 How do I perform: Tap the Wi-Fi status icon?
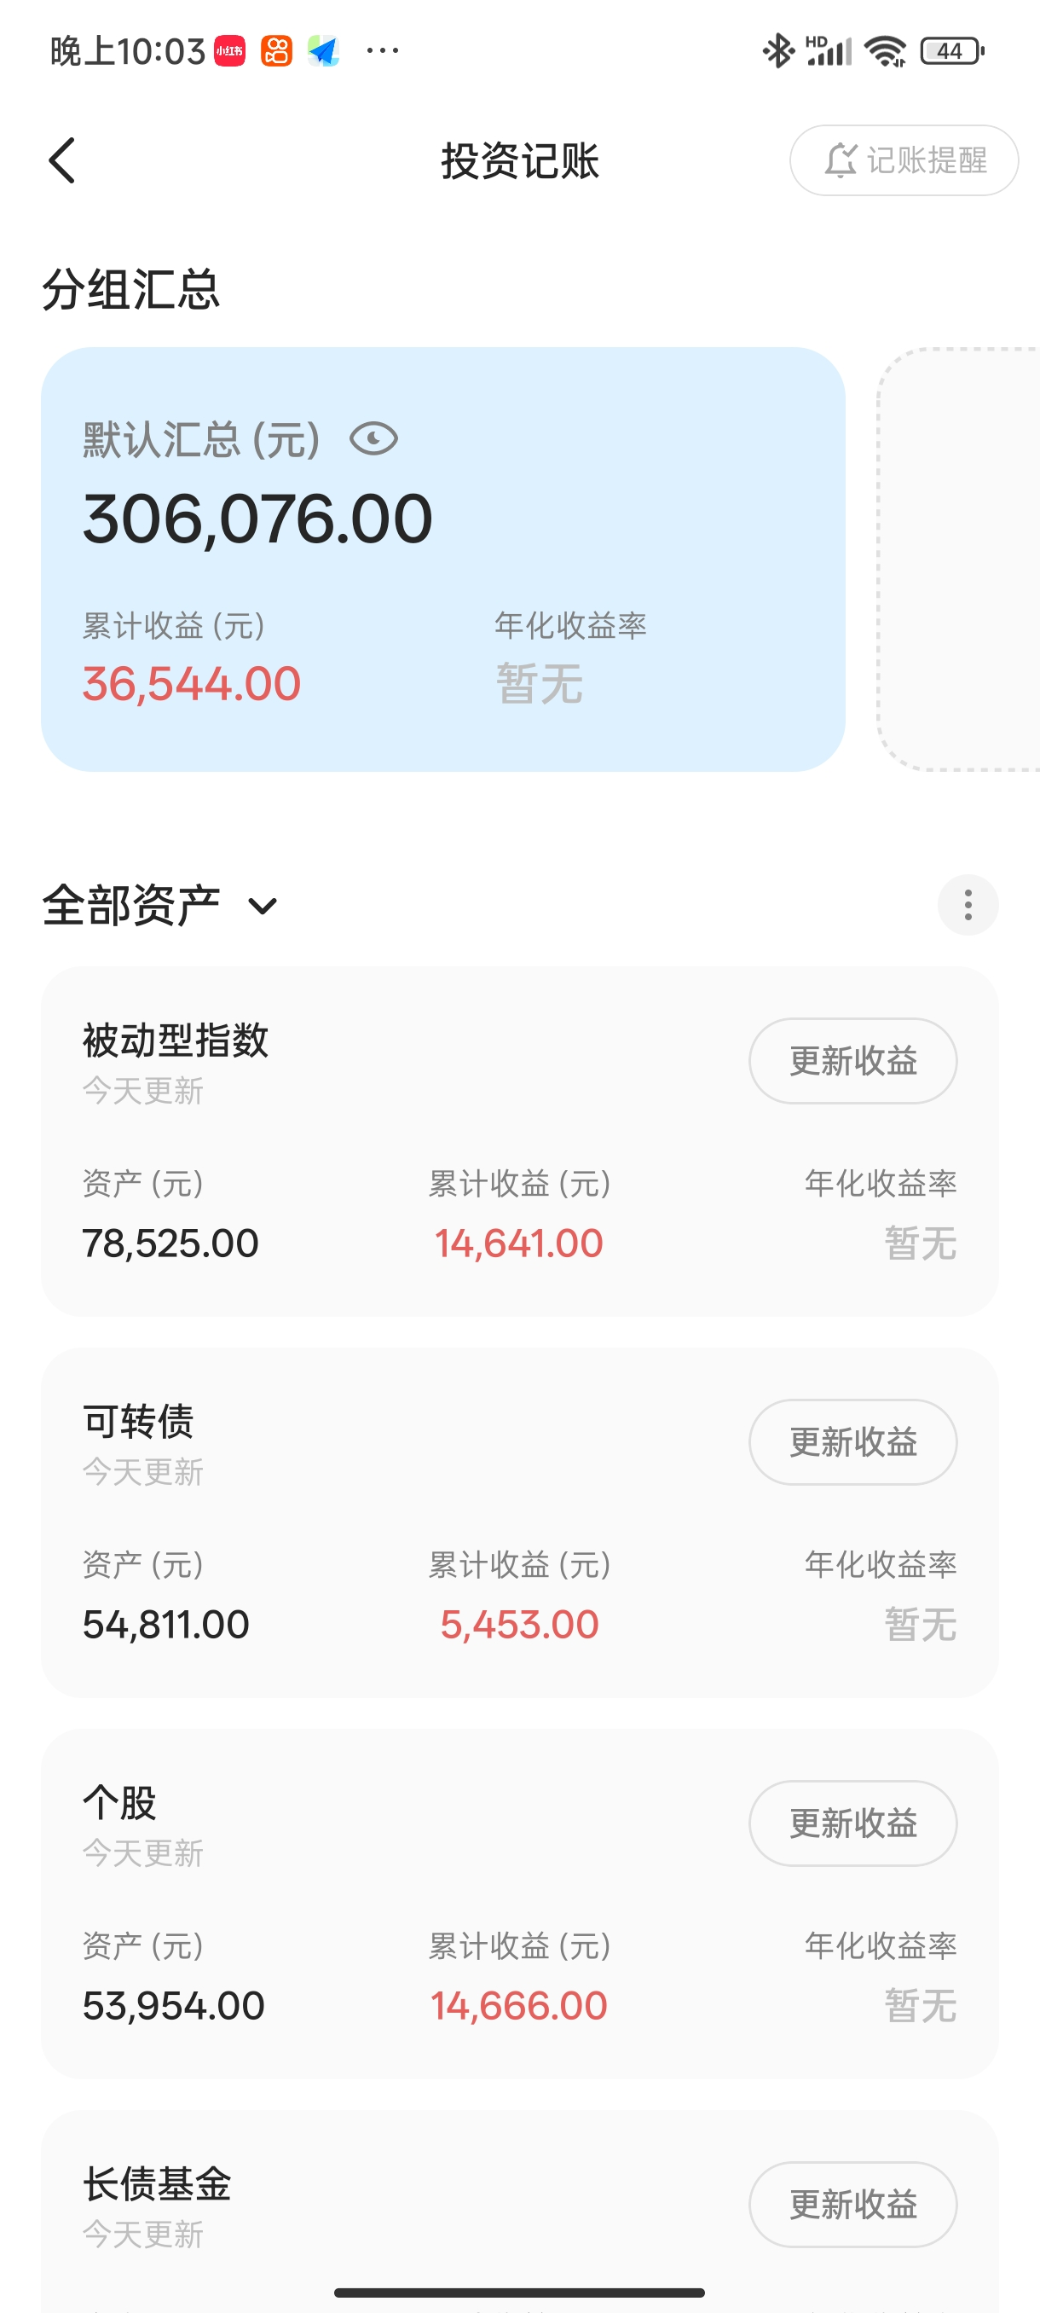(885, 51)
